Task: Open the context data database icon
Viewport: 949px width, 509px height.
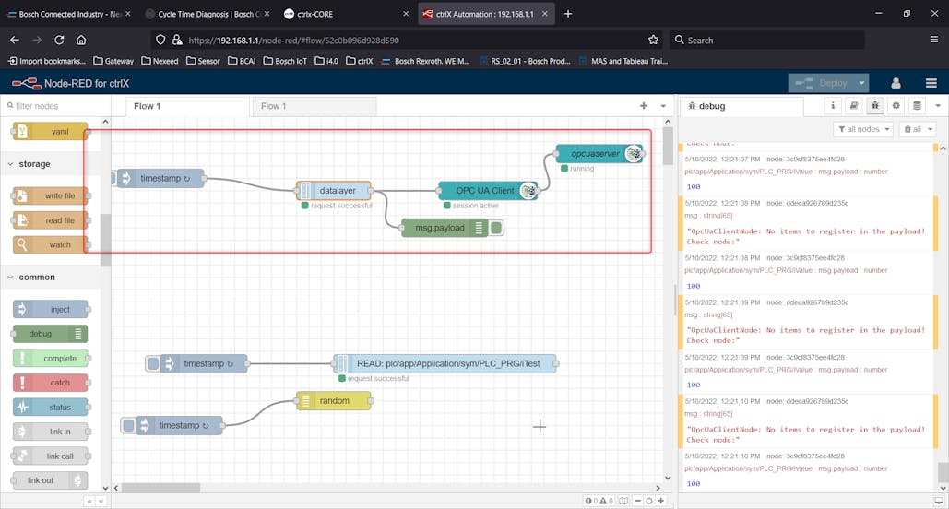Action: [916, 106]
